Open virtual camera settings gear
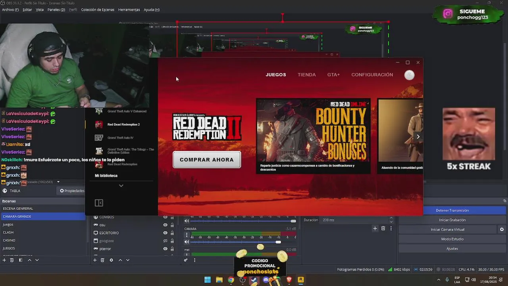The height and width of the screenshot is (286, 508). [502, 229]
